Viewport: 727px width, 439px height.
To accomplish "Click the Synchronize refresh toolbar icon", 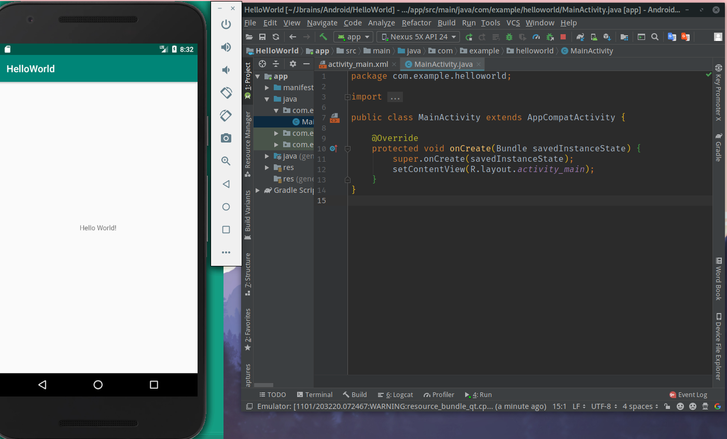I will pyautogui.click(x=276, y=37).
